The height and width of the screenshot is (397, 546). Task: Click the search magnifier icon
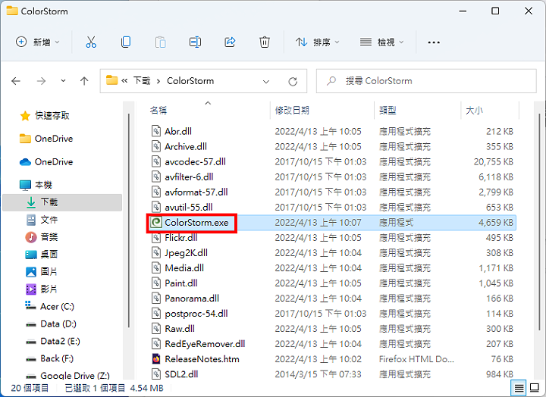331,81
